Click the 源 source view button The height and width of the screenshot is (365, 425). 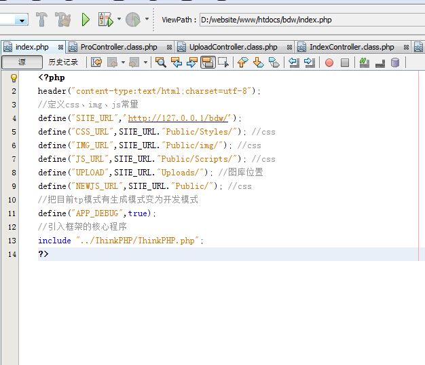click(x=22, y=63)
